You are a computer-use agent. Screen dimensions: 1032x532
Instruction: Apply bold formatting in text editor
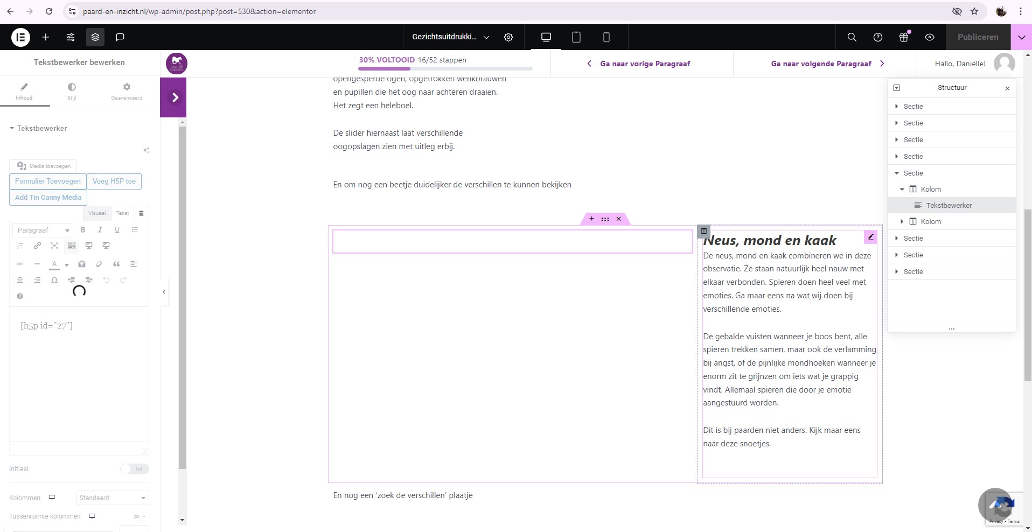click(83, 230)
